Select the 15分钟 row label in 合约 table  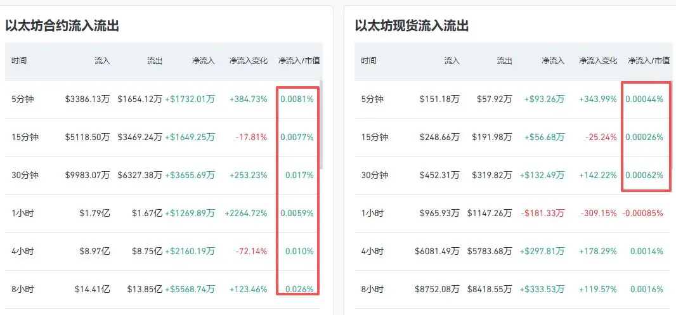tap(25, 137)
